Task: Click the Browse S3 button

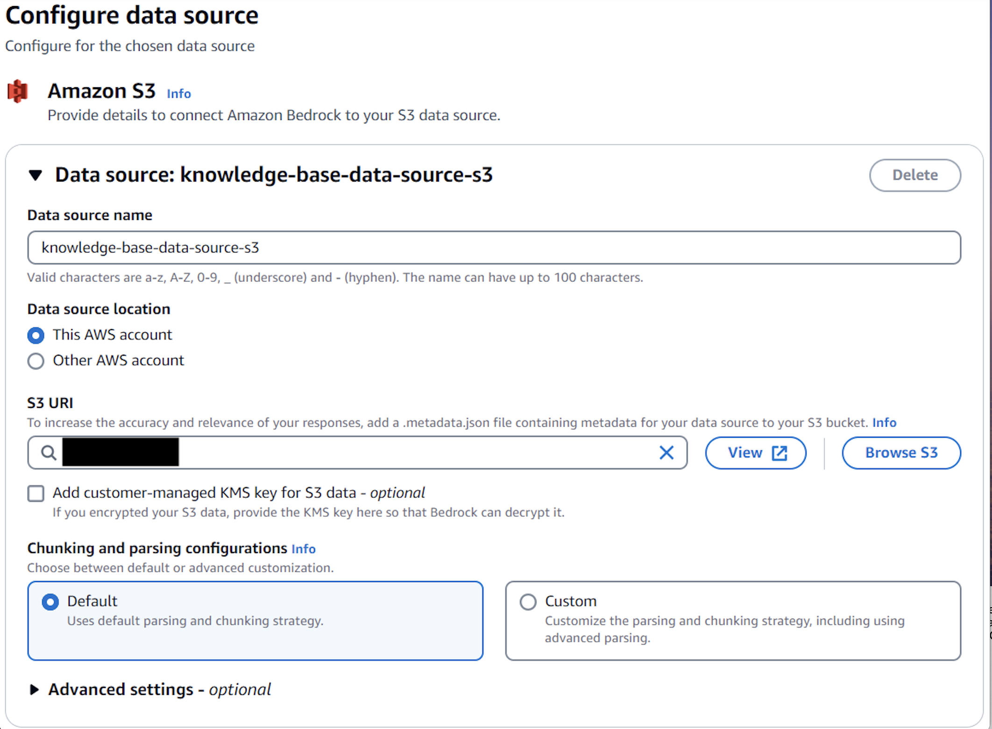Action: 901,453
